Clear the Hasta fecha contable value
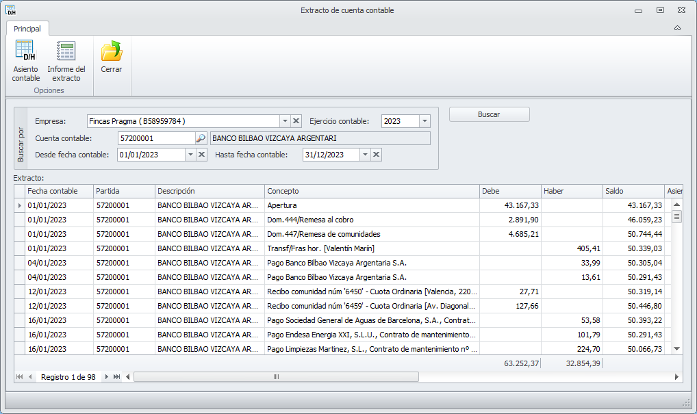 [x=376, y=155]
